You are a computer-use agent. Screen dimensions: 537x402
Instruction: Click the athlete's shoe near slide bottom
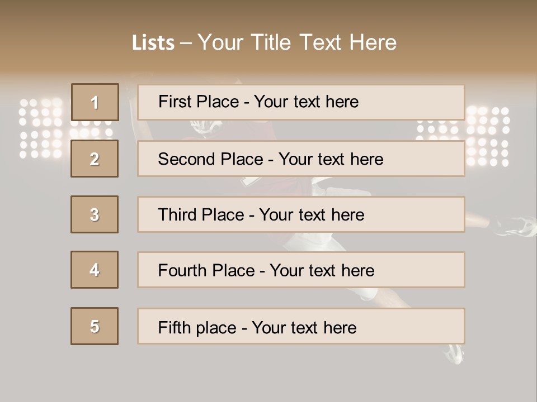tap(454, 353)
